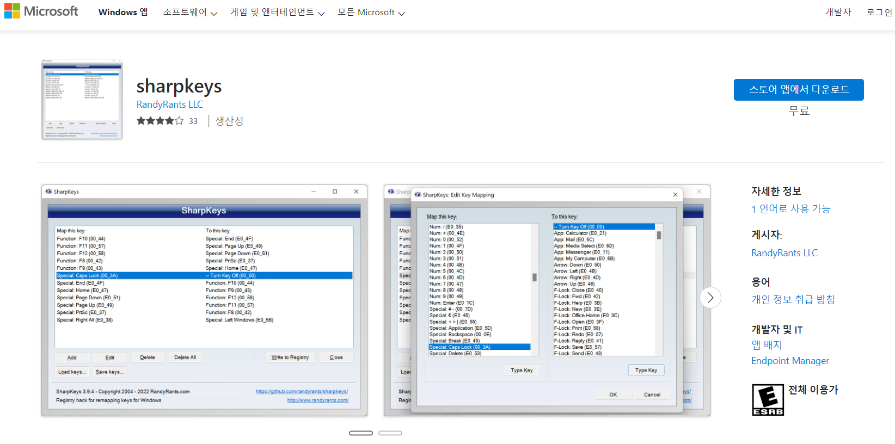Screen dimensions: 895x444
Task: Click left Type Key button in second screenshot
Action: point(522,371)
